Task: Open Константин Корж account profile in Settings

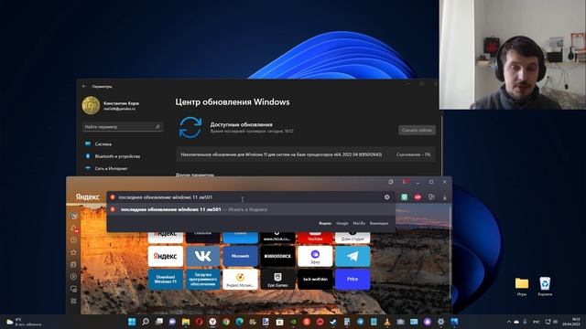Action: click(x=111, y=105)
